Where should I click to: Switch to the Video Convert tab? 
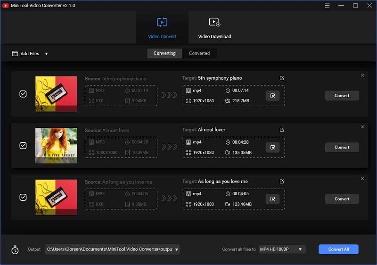coord(162,27)
